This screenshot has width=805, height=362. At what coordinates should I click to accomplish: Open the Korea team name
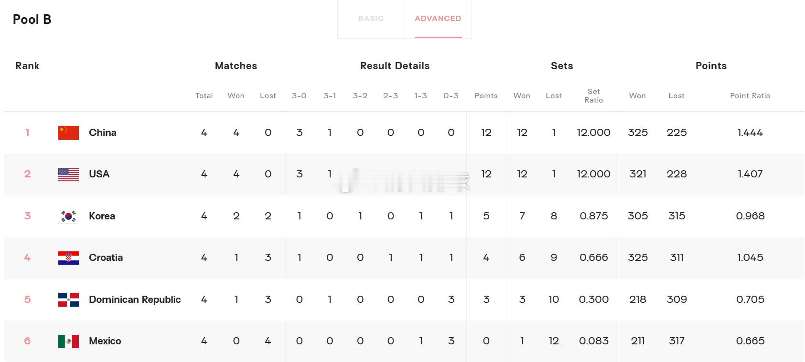(x=102, y=216)
